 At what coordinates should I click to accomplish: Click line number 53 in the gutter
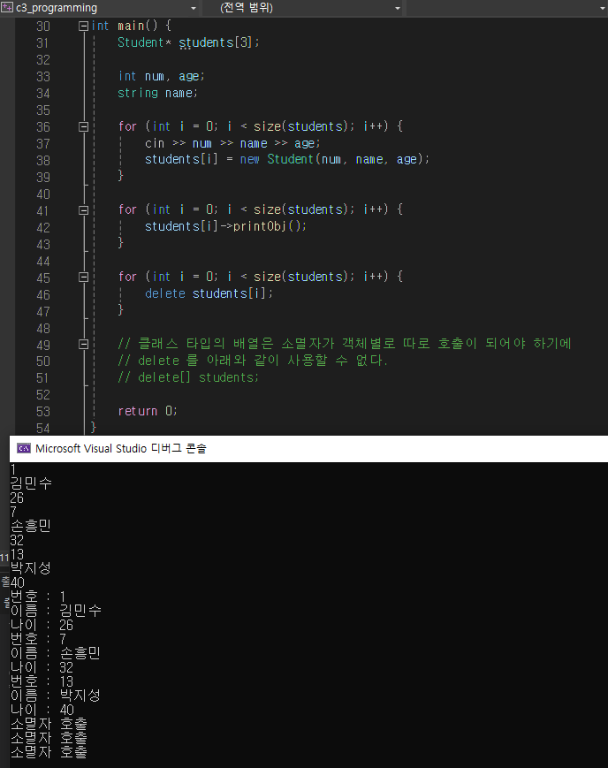[42, 412]
